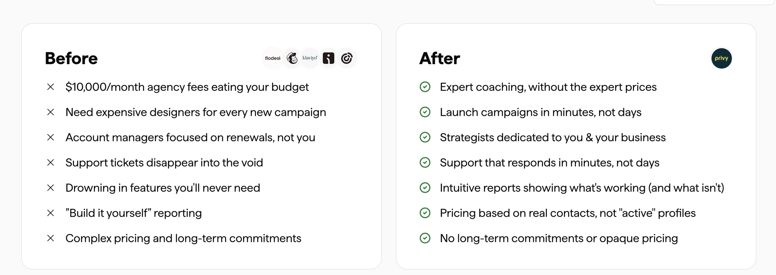
Task: Click the Privy logo badge
Action: click(x=721, y=58)
